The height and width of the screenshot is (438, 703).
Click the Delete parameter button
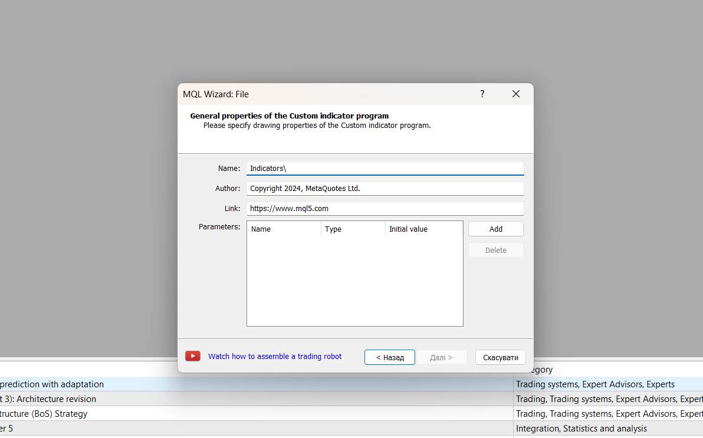(496, 250)
